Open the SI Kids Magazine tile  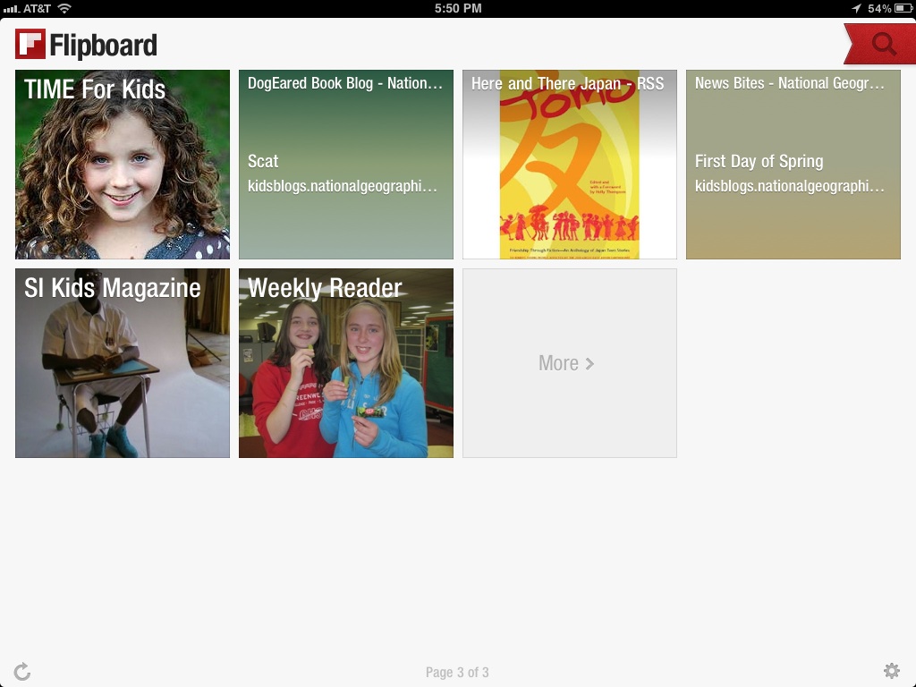point(122,363)
